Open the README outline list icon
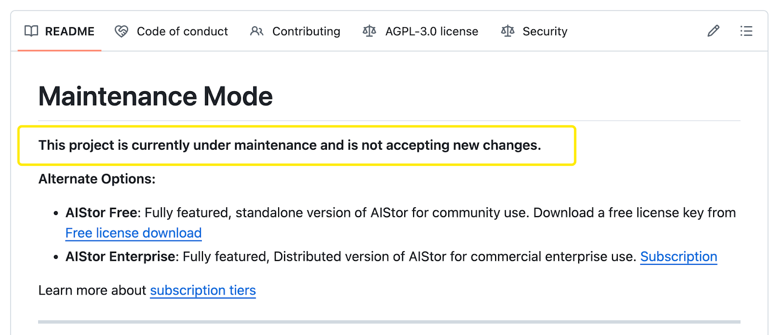Screen dimensions: 782x335 point(746,31)
